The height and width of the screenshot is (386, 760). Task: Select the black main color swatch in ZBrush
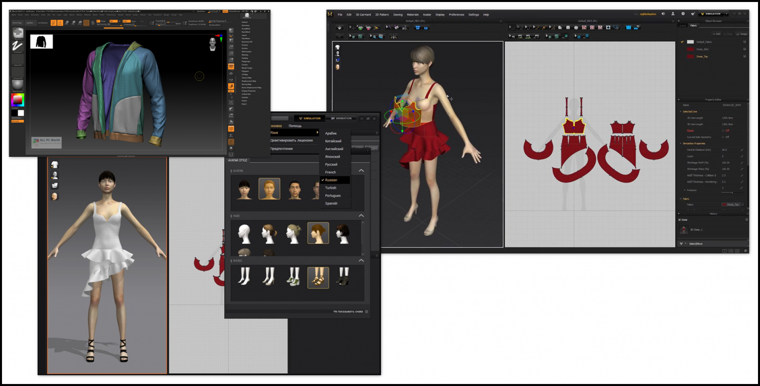[14, 113]
